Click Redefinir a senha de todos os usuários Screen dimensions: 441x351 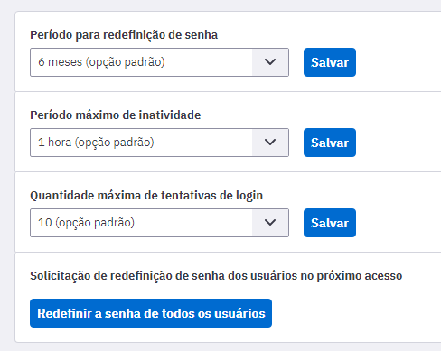[151, 313]
